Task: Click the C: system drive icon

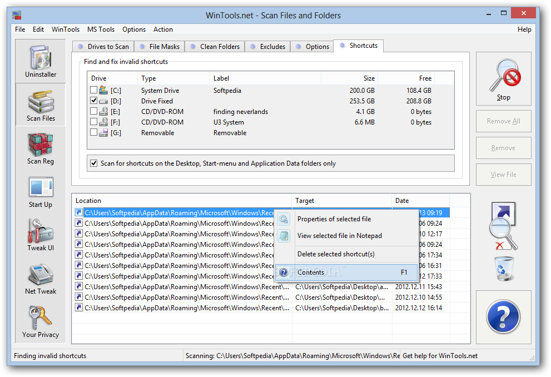Action: [x=103, y=90]
